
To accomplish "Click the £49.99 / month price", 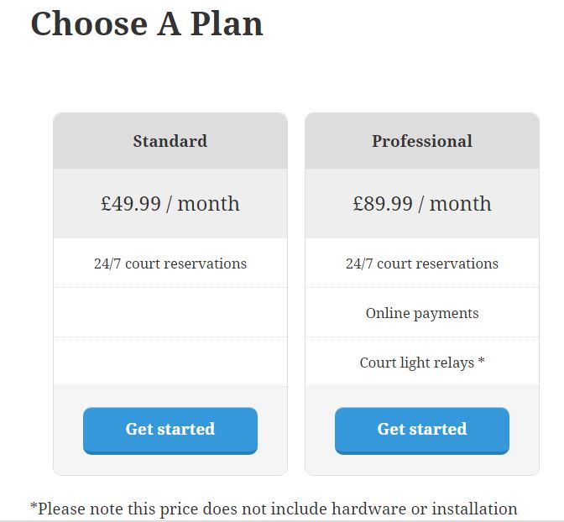I will click(170, 204).
